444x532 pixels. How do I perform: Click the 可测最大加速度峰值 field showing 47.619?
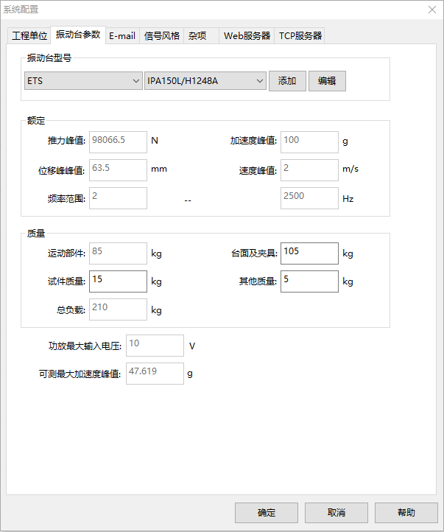pos(155,374)
